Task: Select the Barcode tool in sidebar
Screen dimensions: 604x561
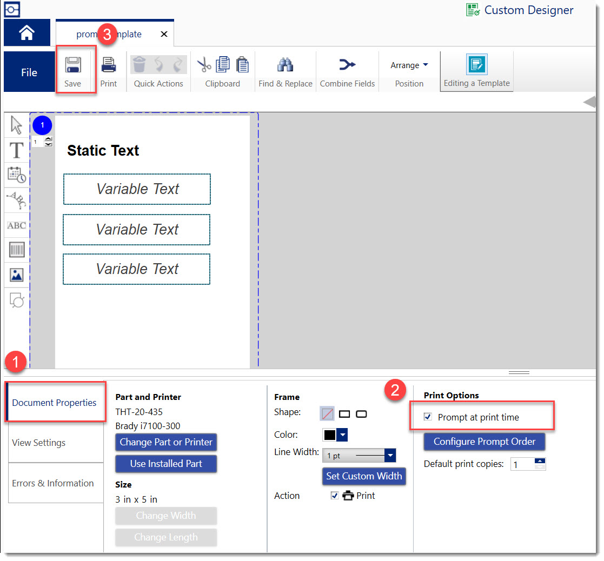Action: pyautogui.click(x=17, y=250)
